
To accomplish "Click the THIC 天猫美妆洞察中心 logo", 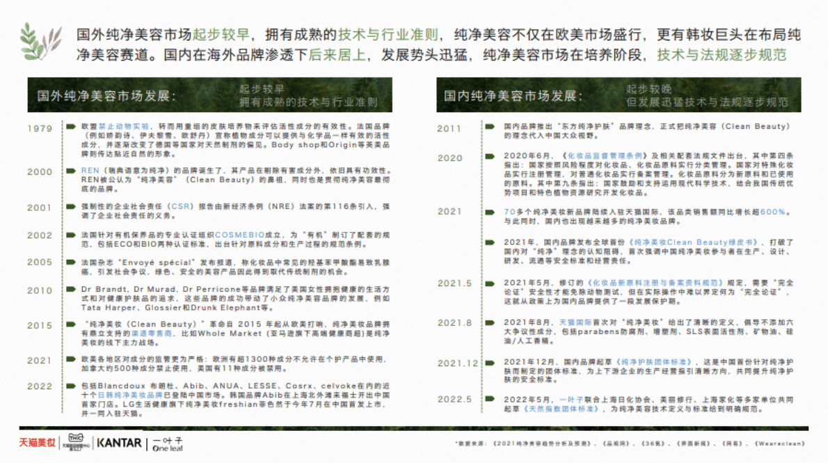I will pos(77,443).
